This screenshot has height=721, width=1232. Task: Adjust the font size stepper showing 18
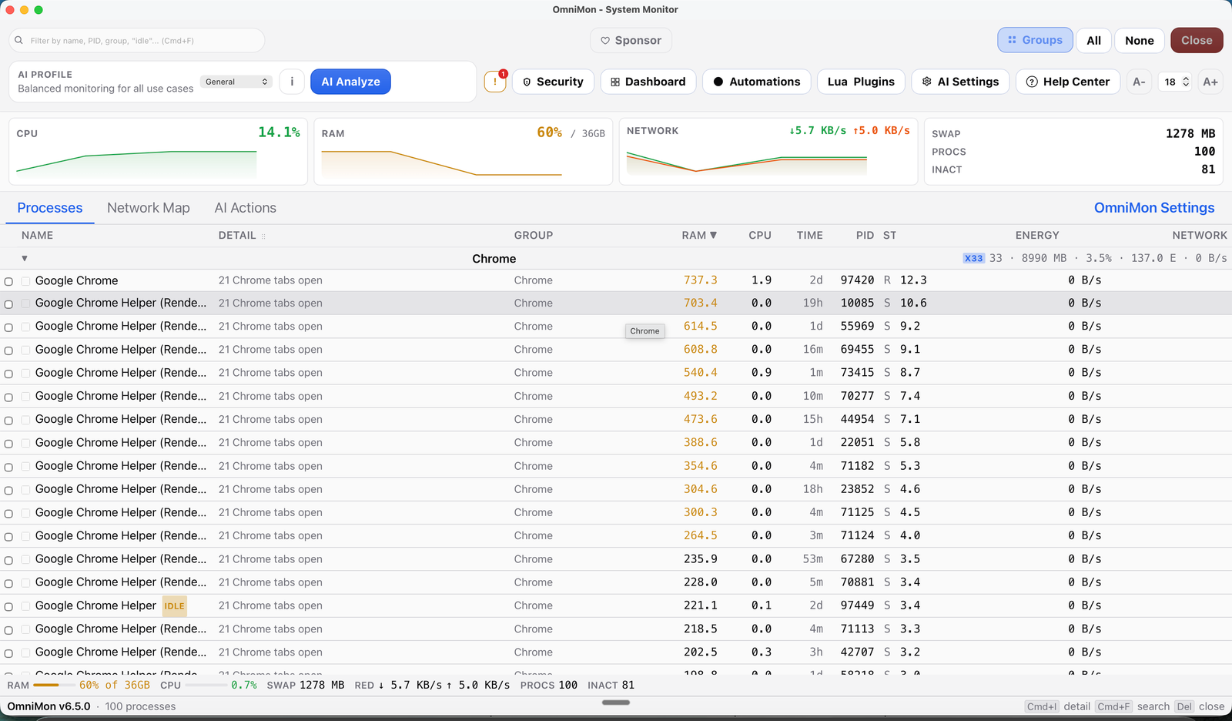coord(1185,82)
